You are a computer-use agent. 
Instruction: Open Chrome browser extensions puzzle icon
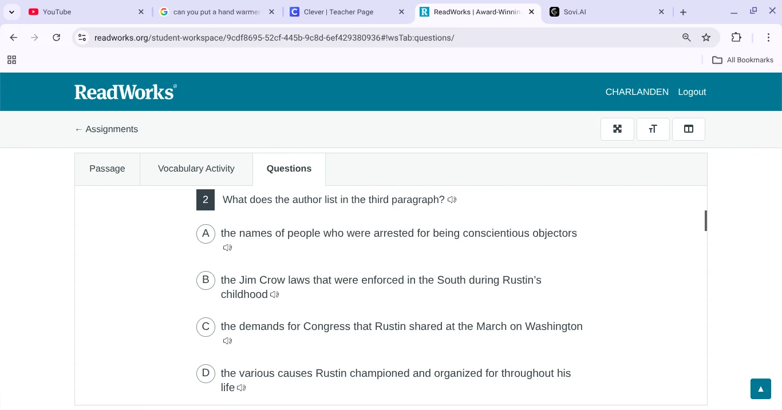737,37
